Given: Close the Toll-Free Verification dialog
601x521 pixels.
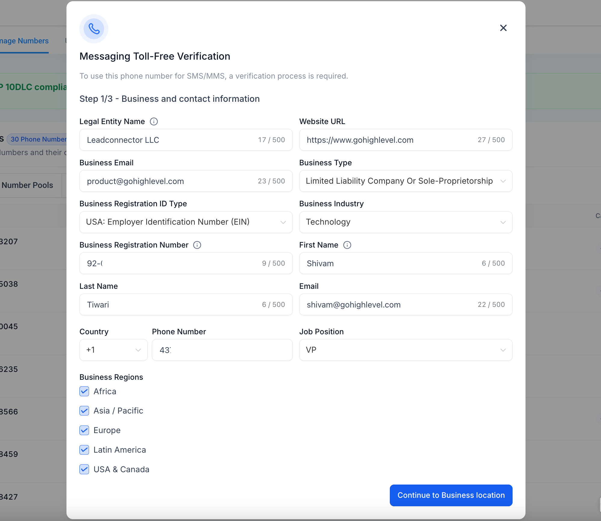Looking at the screenshot, I should tap(503, 28).
